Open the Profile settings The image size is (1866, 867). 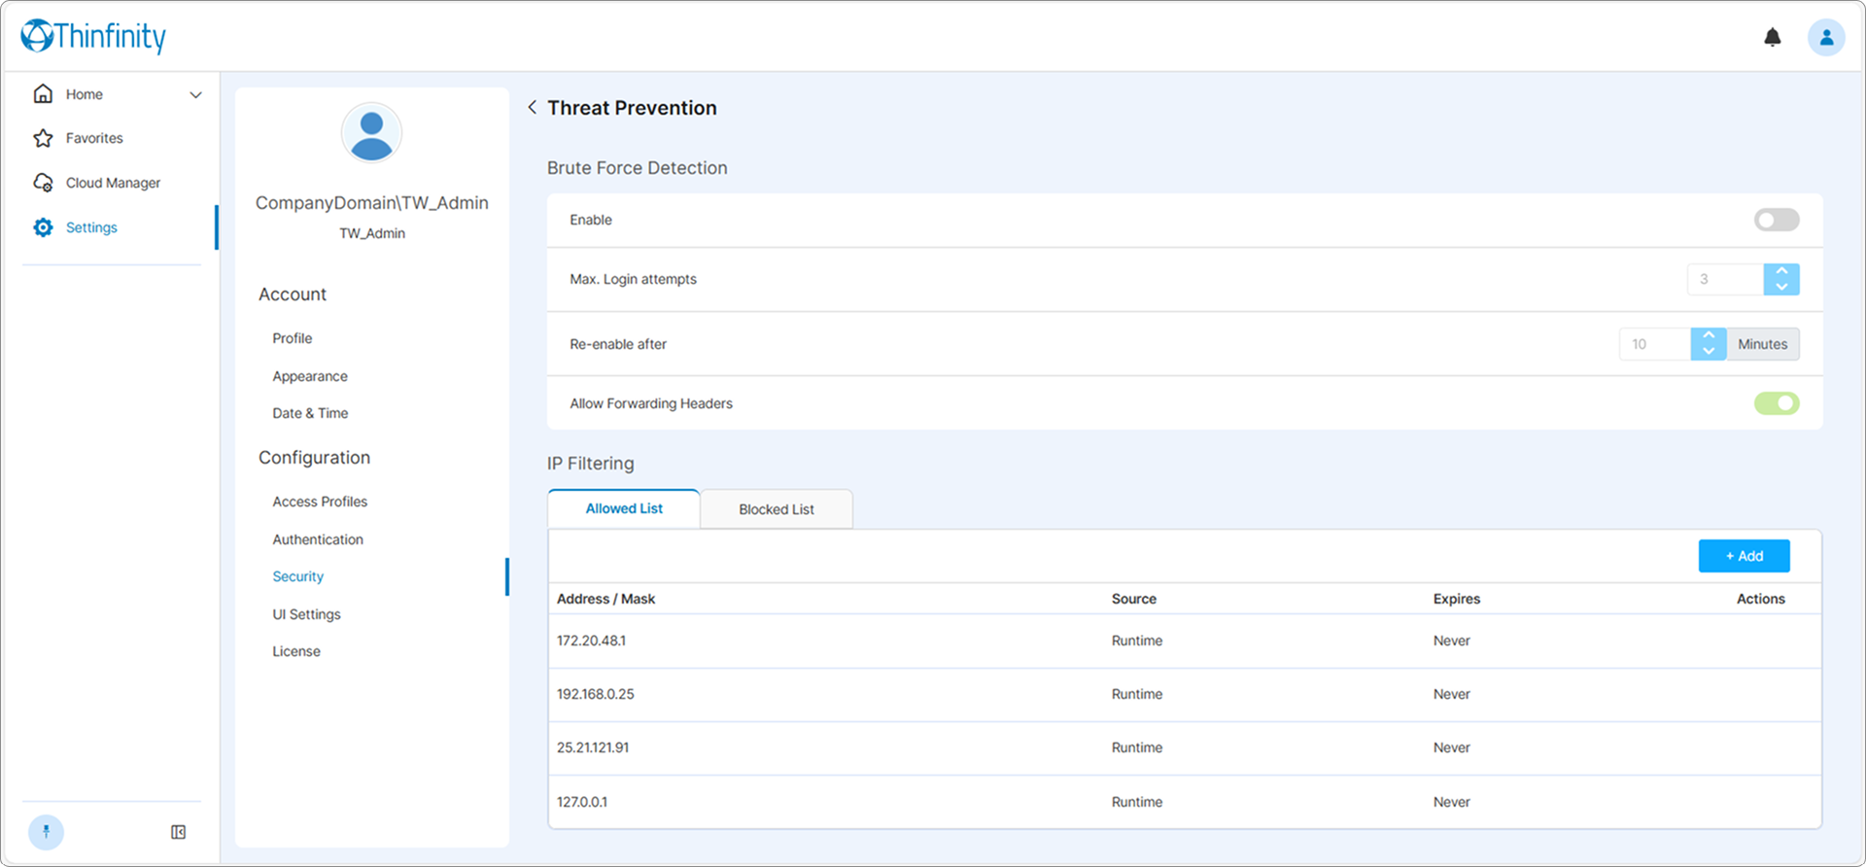tap(293, 338)
